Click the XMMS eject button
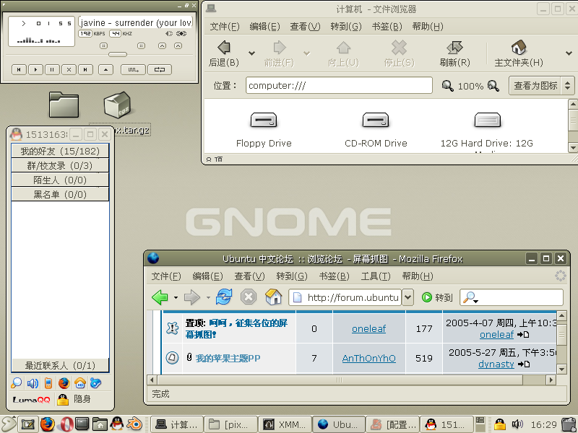 click(x=105, y=69)
